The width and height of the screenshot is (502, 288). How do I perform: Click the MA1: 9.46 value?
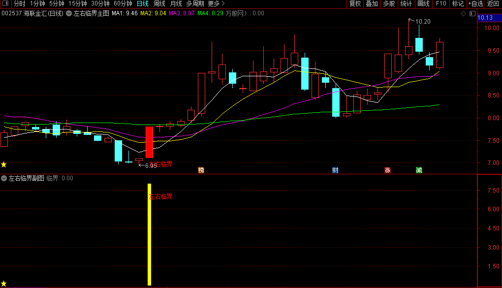tap(125, 13)
